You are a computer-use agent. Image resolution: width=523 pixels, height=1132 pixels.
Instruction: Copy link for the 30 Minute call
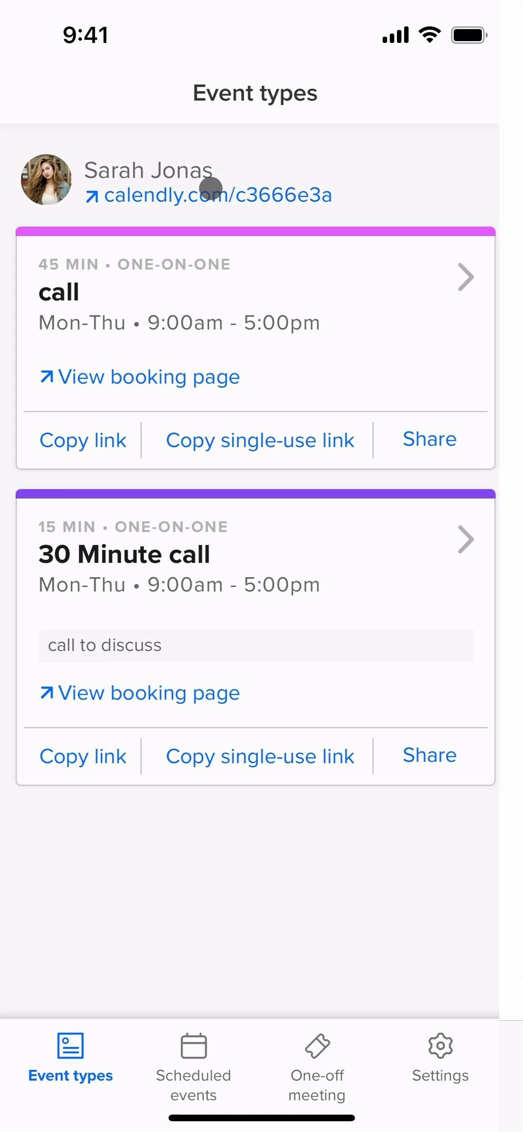[83, 756]
